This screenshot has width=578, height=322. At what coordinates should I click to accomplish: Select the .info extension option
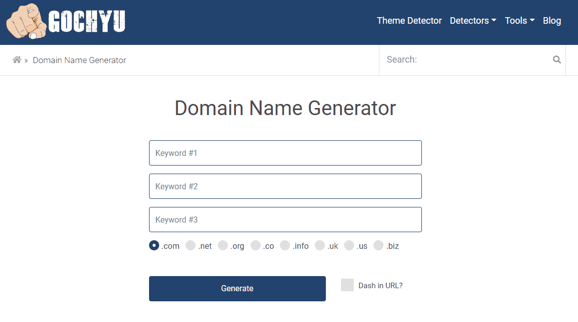285,245
